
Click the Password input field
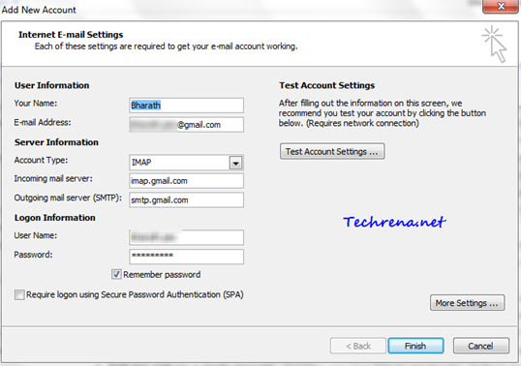pos(186,257)
